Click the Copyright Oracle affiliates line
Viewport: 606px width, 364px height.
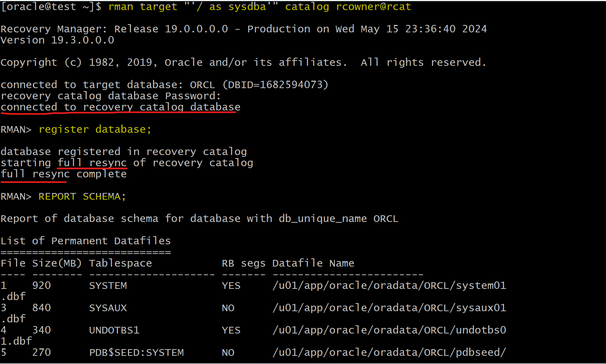tap(243, 62)
